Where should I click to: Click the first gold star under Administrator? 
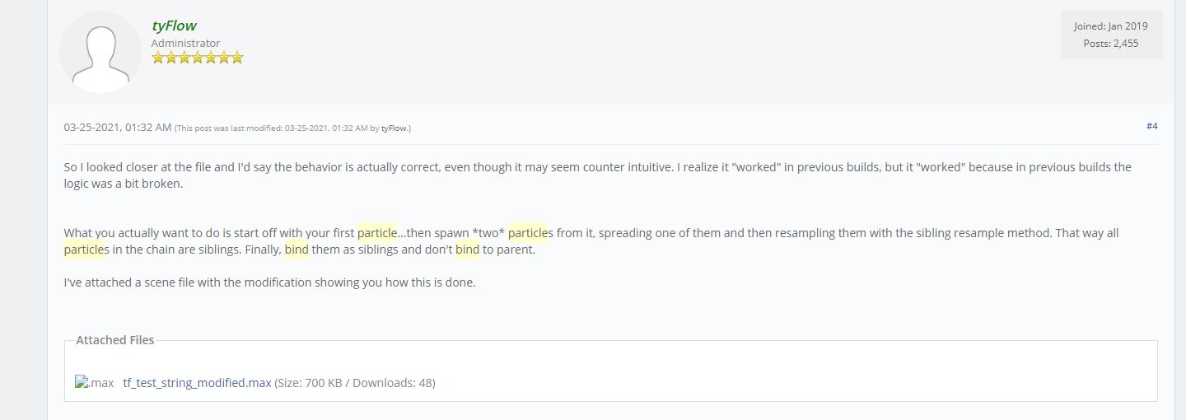tap(159, 58)
